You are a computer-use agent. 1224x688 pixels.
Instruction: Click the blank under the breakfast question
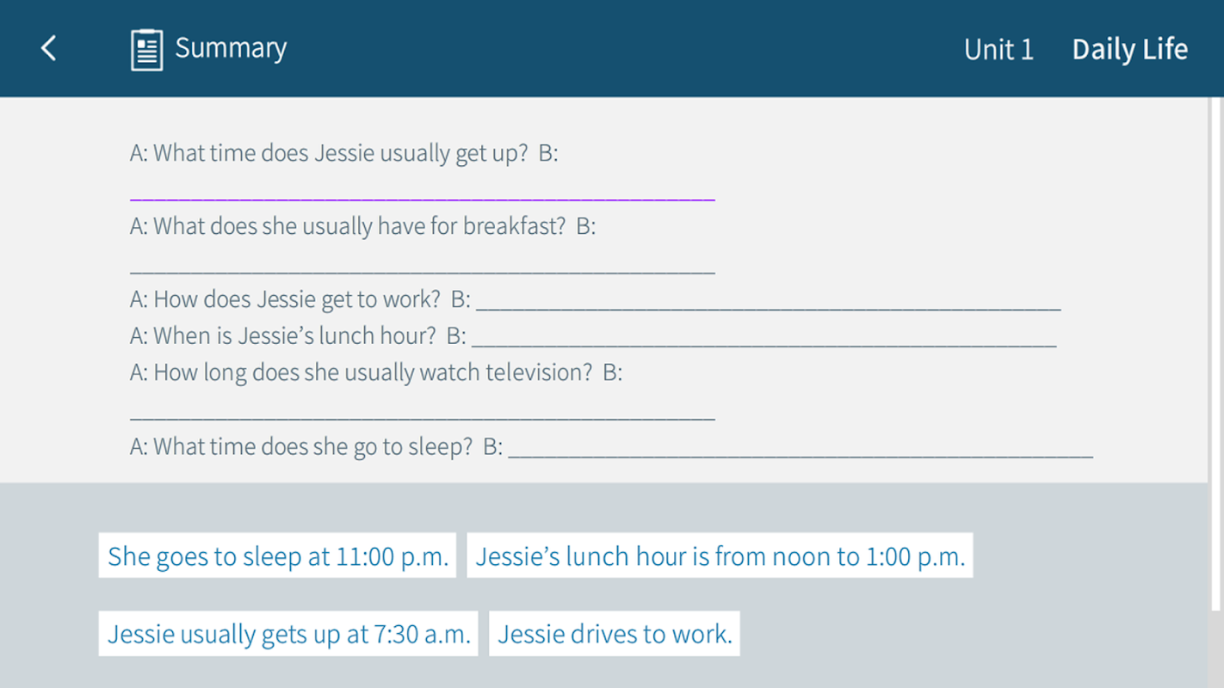click(422, 267)
